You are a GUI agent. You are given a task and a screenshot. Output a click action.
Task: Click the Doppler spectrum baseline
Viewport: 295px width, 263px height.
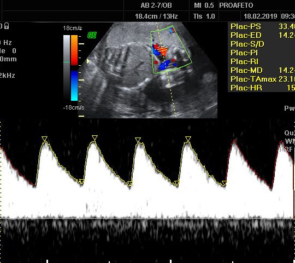tap(147, 219)
